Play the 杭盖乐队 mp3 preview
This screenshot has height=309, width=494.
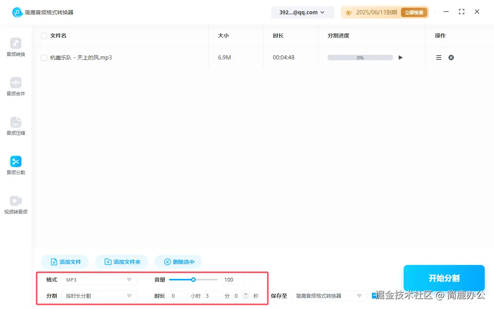(x=401, y=58)
